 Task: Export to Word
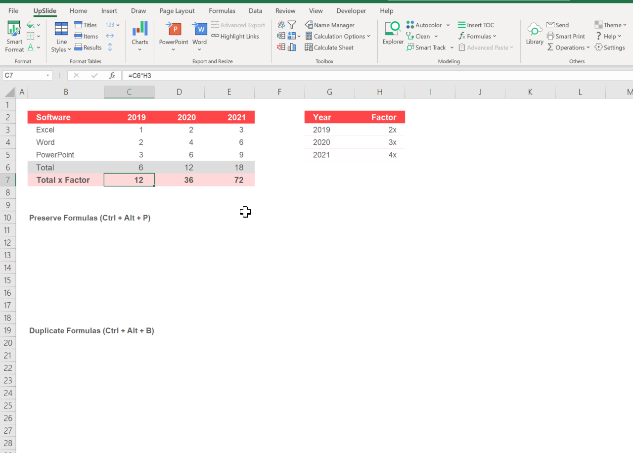[200, 37]
